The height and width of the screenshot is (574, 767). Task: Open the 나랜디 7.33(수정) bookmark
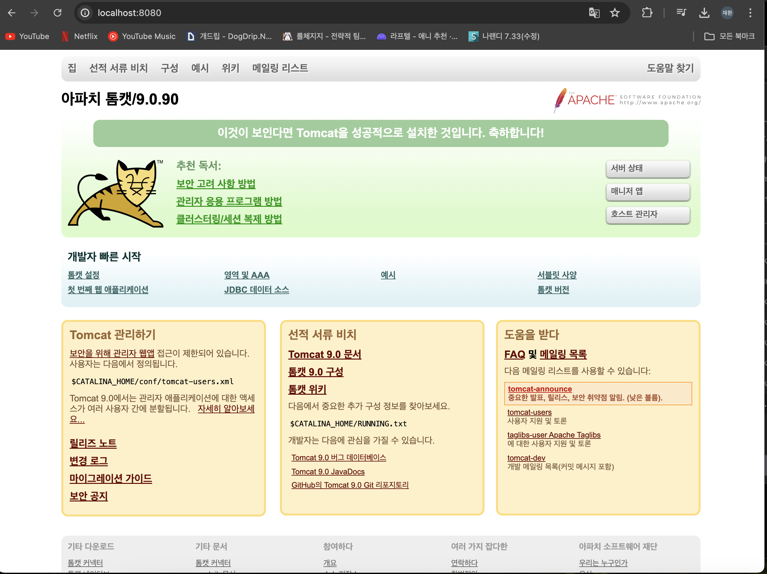tap(504, 36)
